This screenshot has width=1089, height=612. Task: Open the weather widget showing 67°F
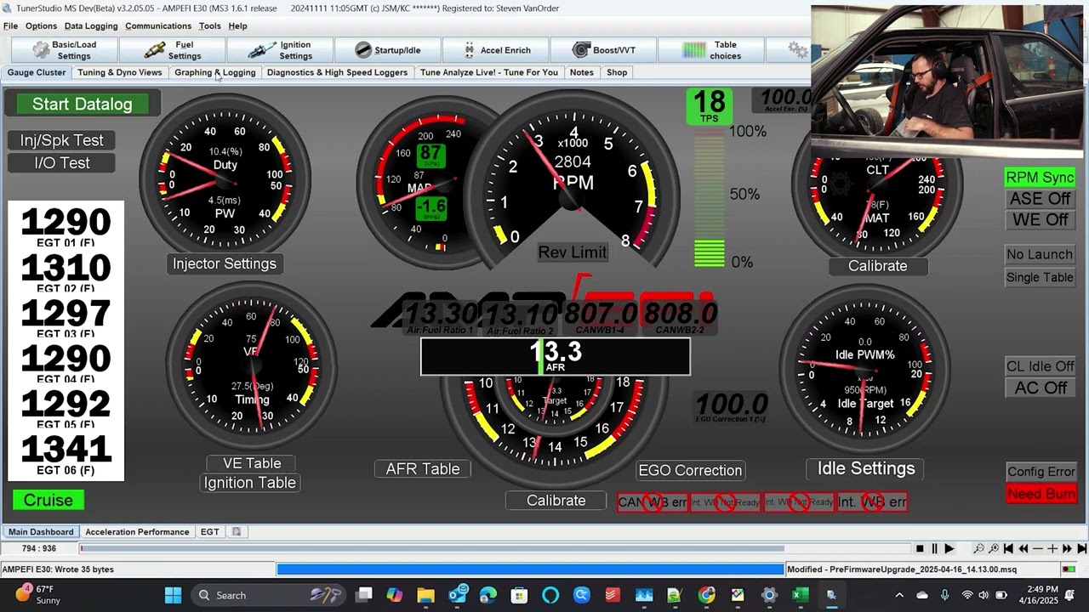[x=38, y=595]
